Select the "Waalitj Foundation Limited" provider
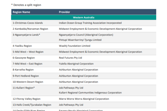The image size is (167, 111). coord(75,46)
